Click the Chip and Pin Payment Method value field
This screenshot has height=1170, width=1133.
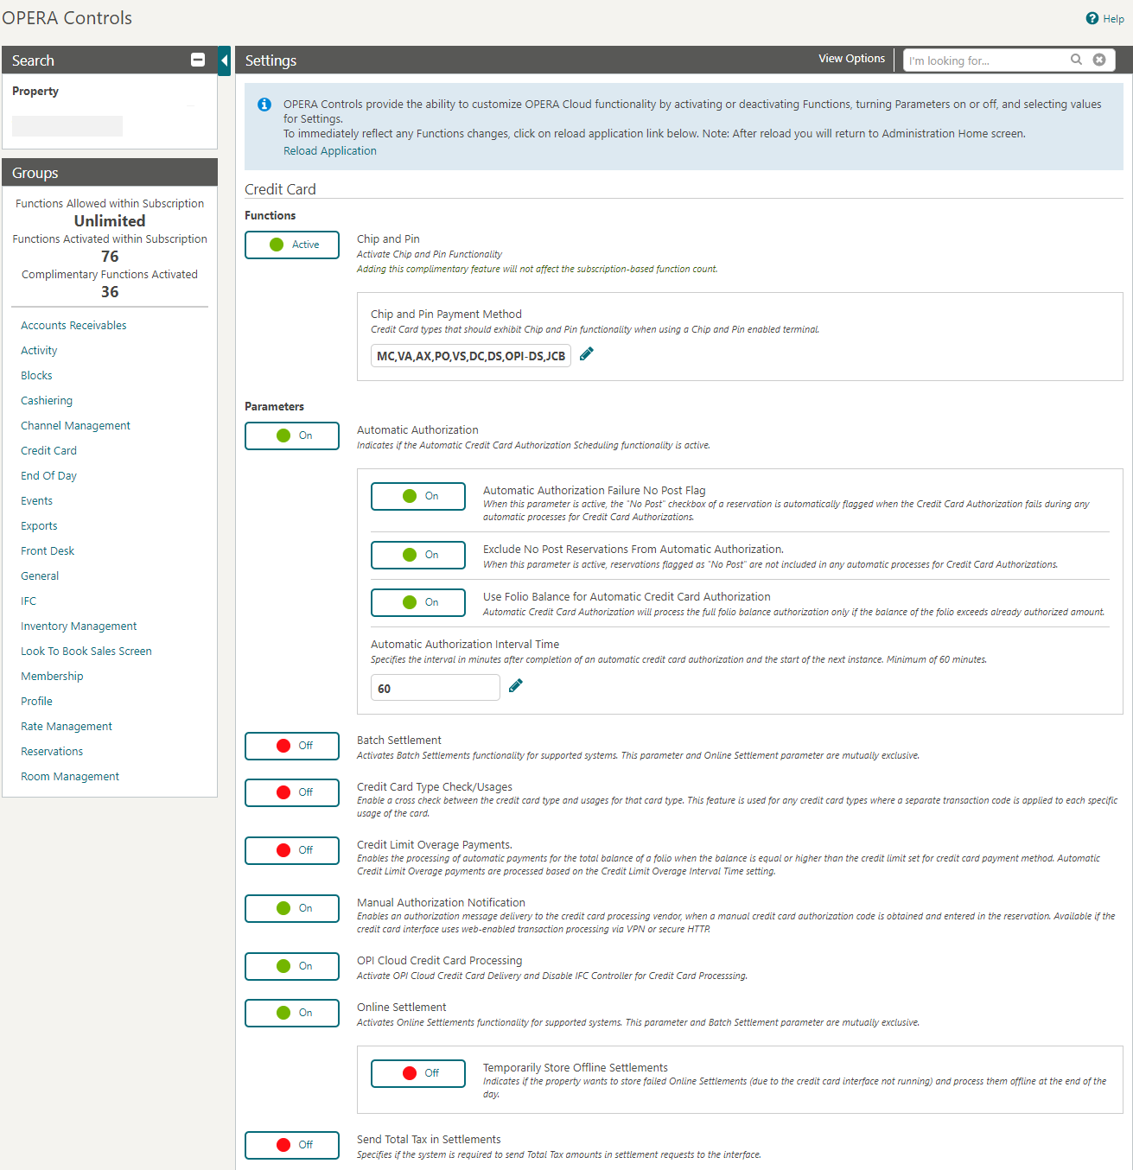click(x=471, y=356)
